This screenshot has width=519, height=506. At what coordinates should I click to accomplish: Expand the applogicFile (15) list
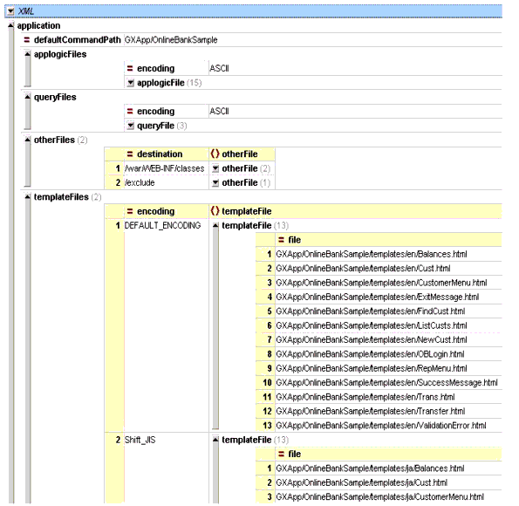pyautogui.click(x=131, y=83)
